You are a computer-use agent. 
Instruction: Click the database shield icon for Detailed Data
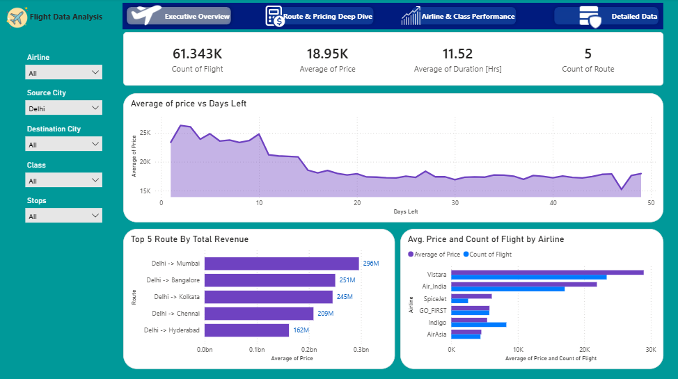click(x=590, y=17)
